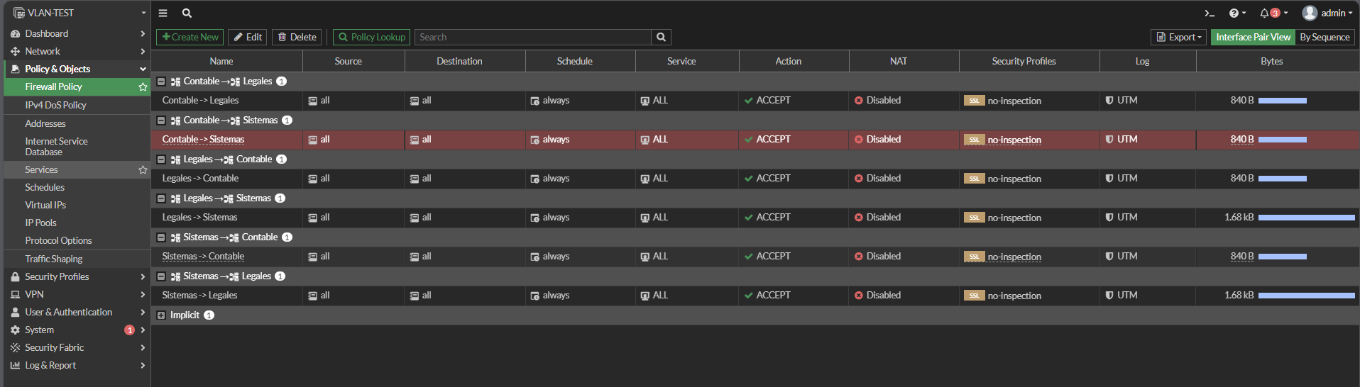
Task: Open the Addresses menu item
Action: coord(45,123)
